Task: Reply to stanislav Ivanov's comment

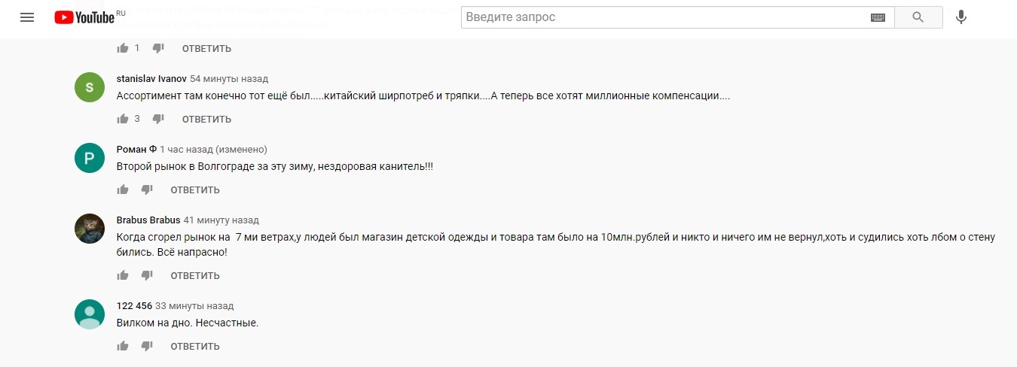Action: click(206, 119)
